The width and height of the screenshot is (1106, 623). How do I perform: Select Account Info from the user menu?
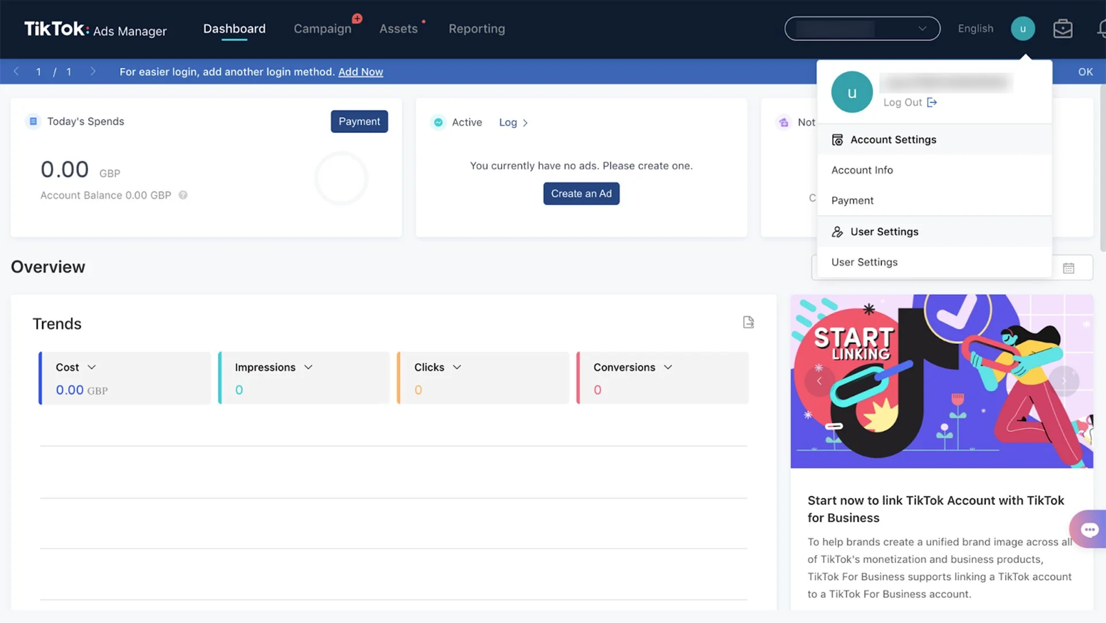[x=862, y=170]
